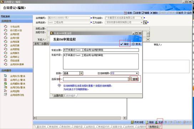Open the 选择流程 dropdown arrow

point(130,79)
